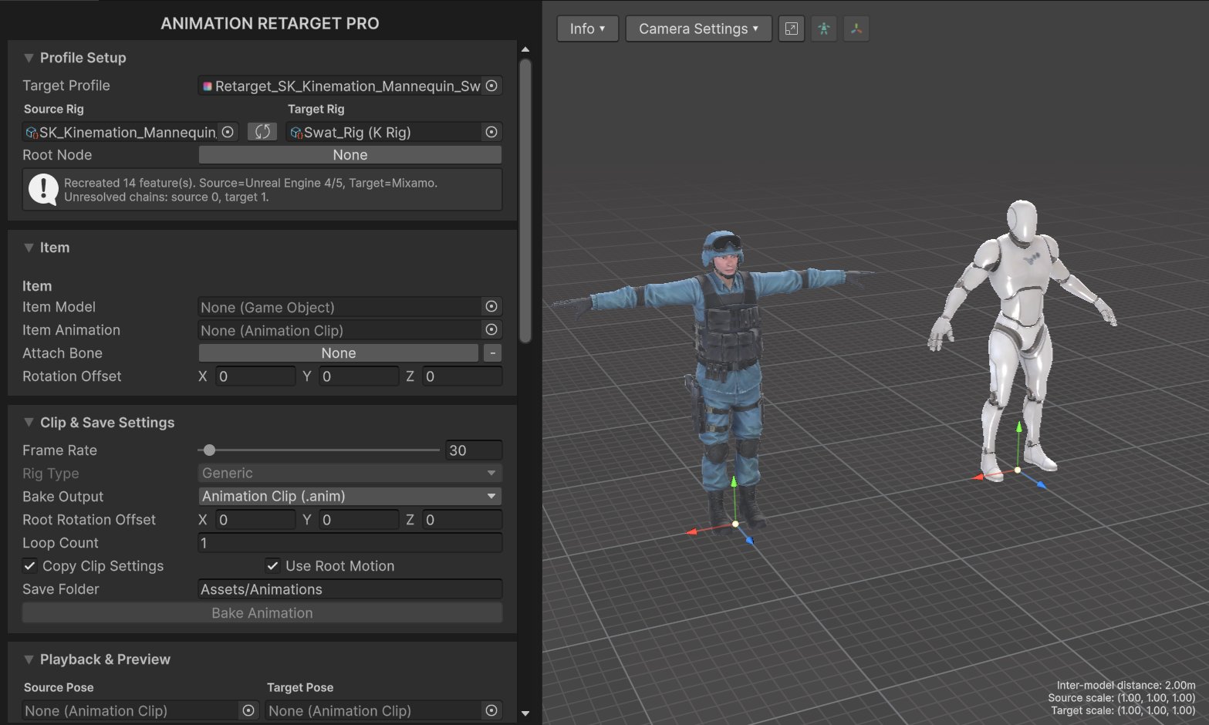Image resolution: width=1209 pixels, height=725 pixels.
Task: Open the Bake Output dropdown
Action: tap(350, 496)
